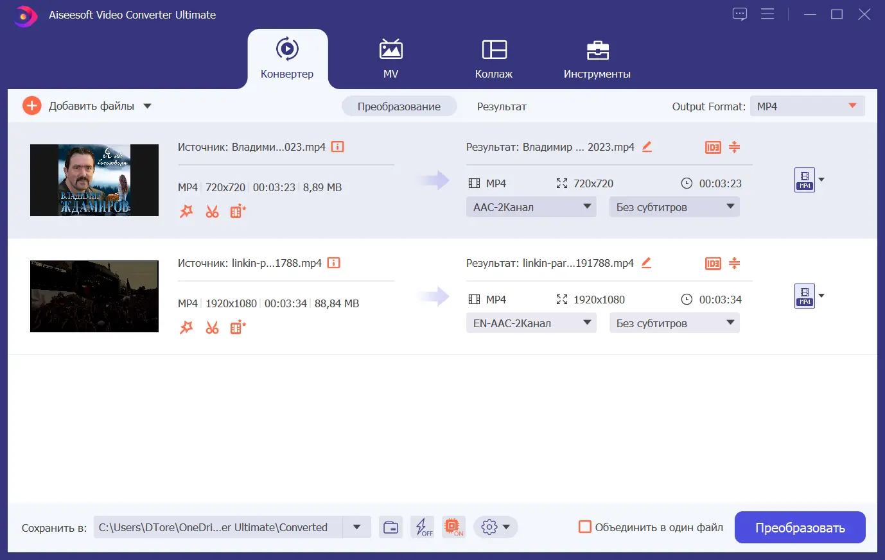Switch to the Результат view
The width and height of the screenshot is (885, 560).
click(502, 106)
